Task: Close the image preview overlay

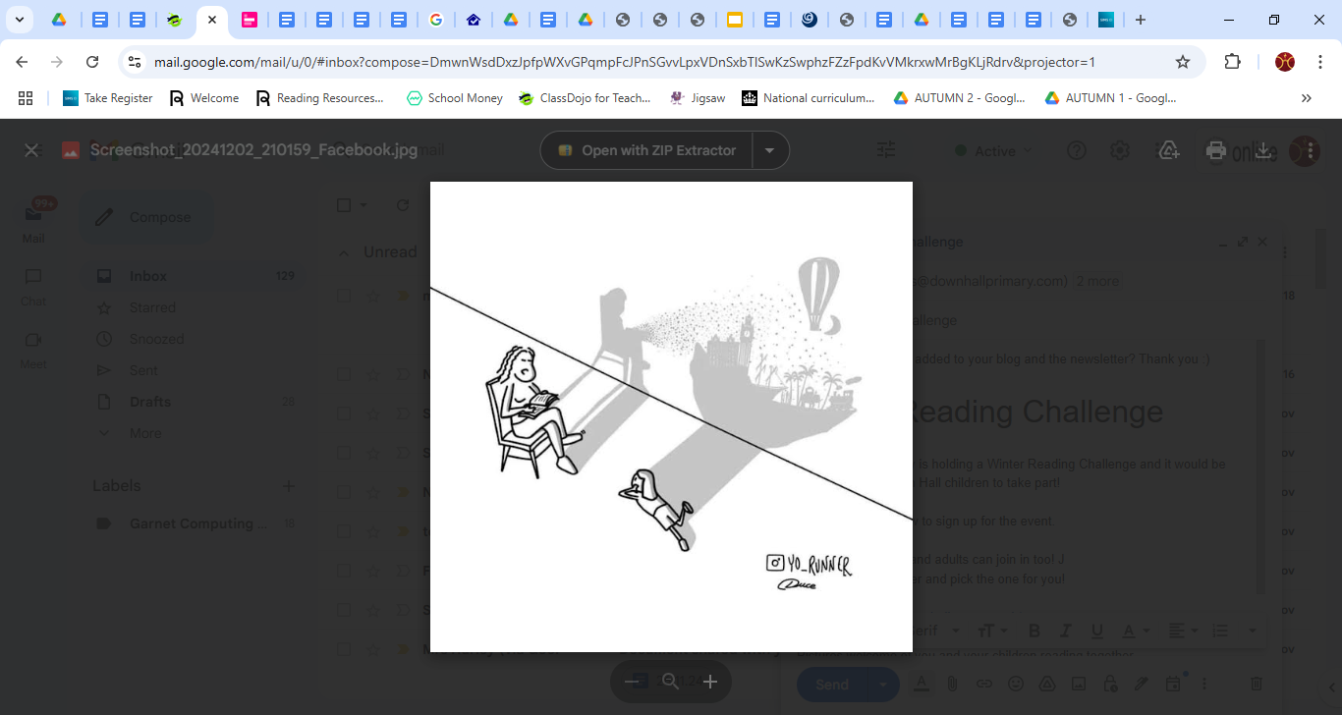Action: [x=31, y=150]
